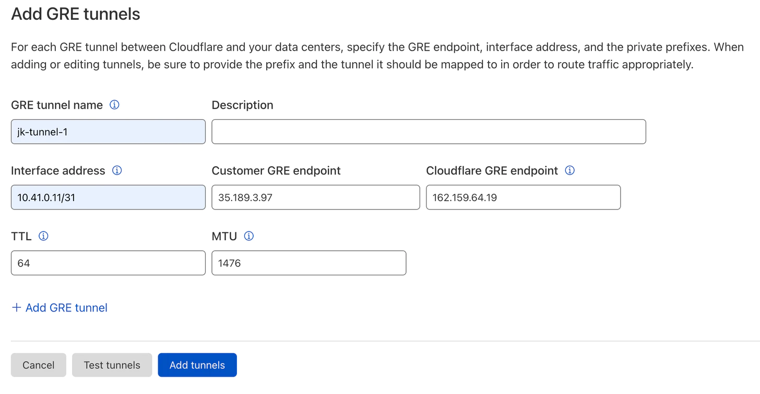Select the MTU field showing 1476
760x394 pixels.
[308, 263]
